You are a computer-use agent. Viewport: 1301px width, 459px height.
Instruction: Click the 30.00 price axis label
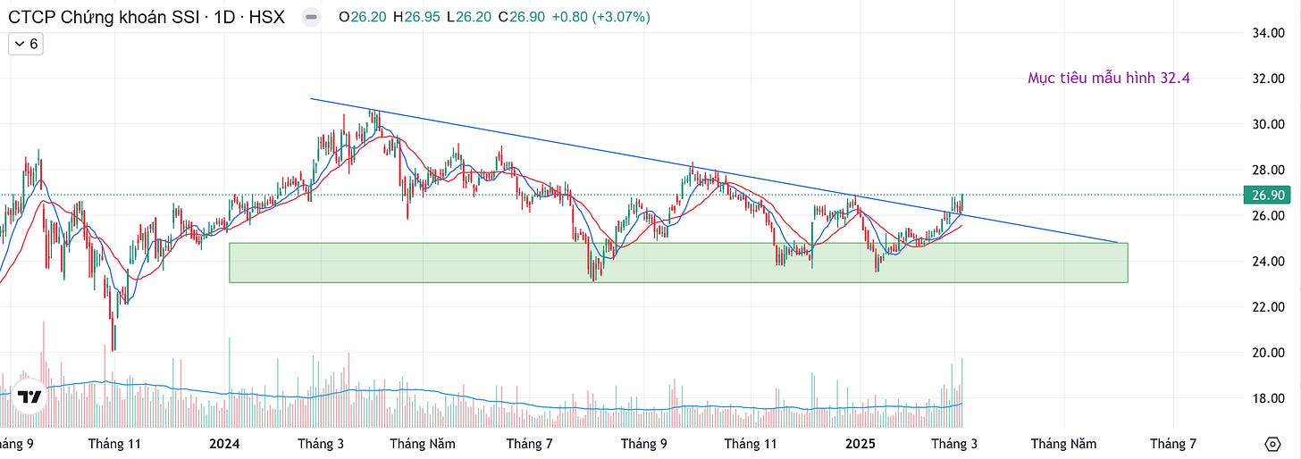[x=1269, y=124]
